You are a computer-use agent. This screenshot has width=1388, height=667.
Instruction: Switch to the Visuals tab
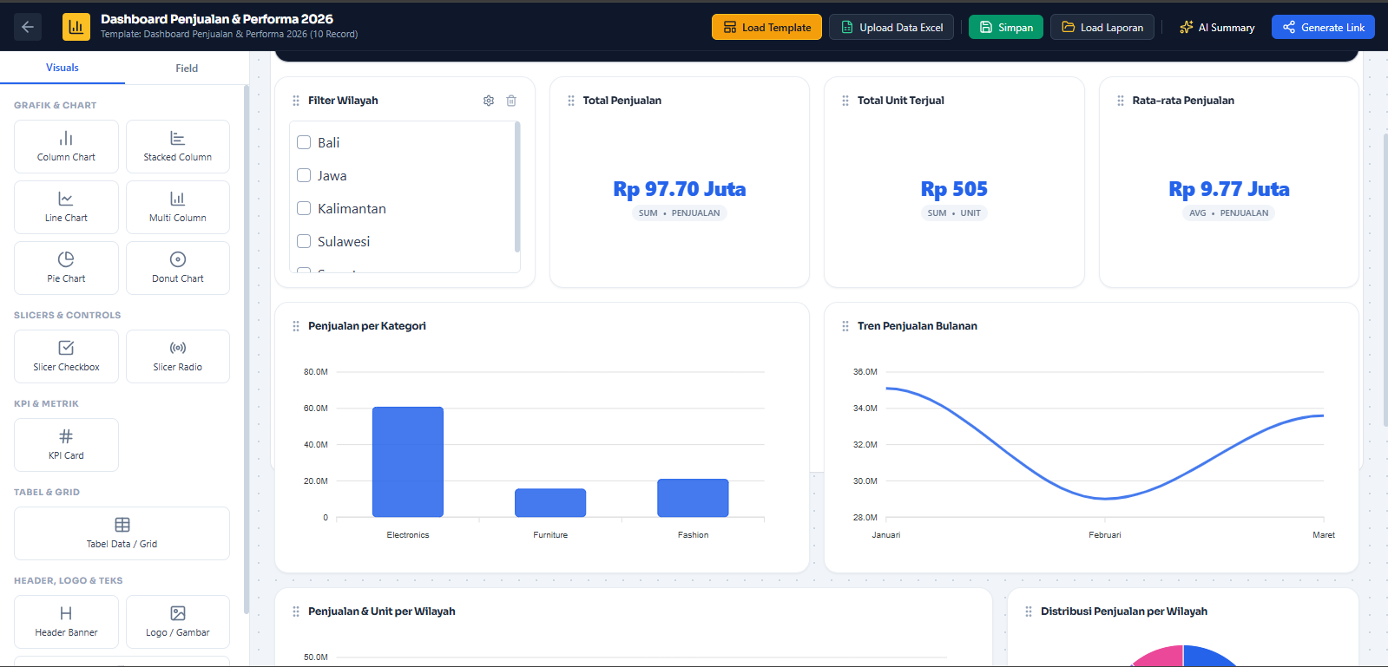pos(62,68)
